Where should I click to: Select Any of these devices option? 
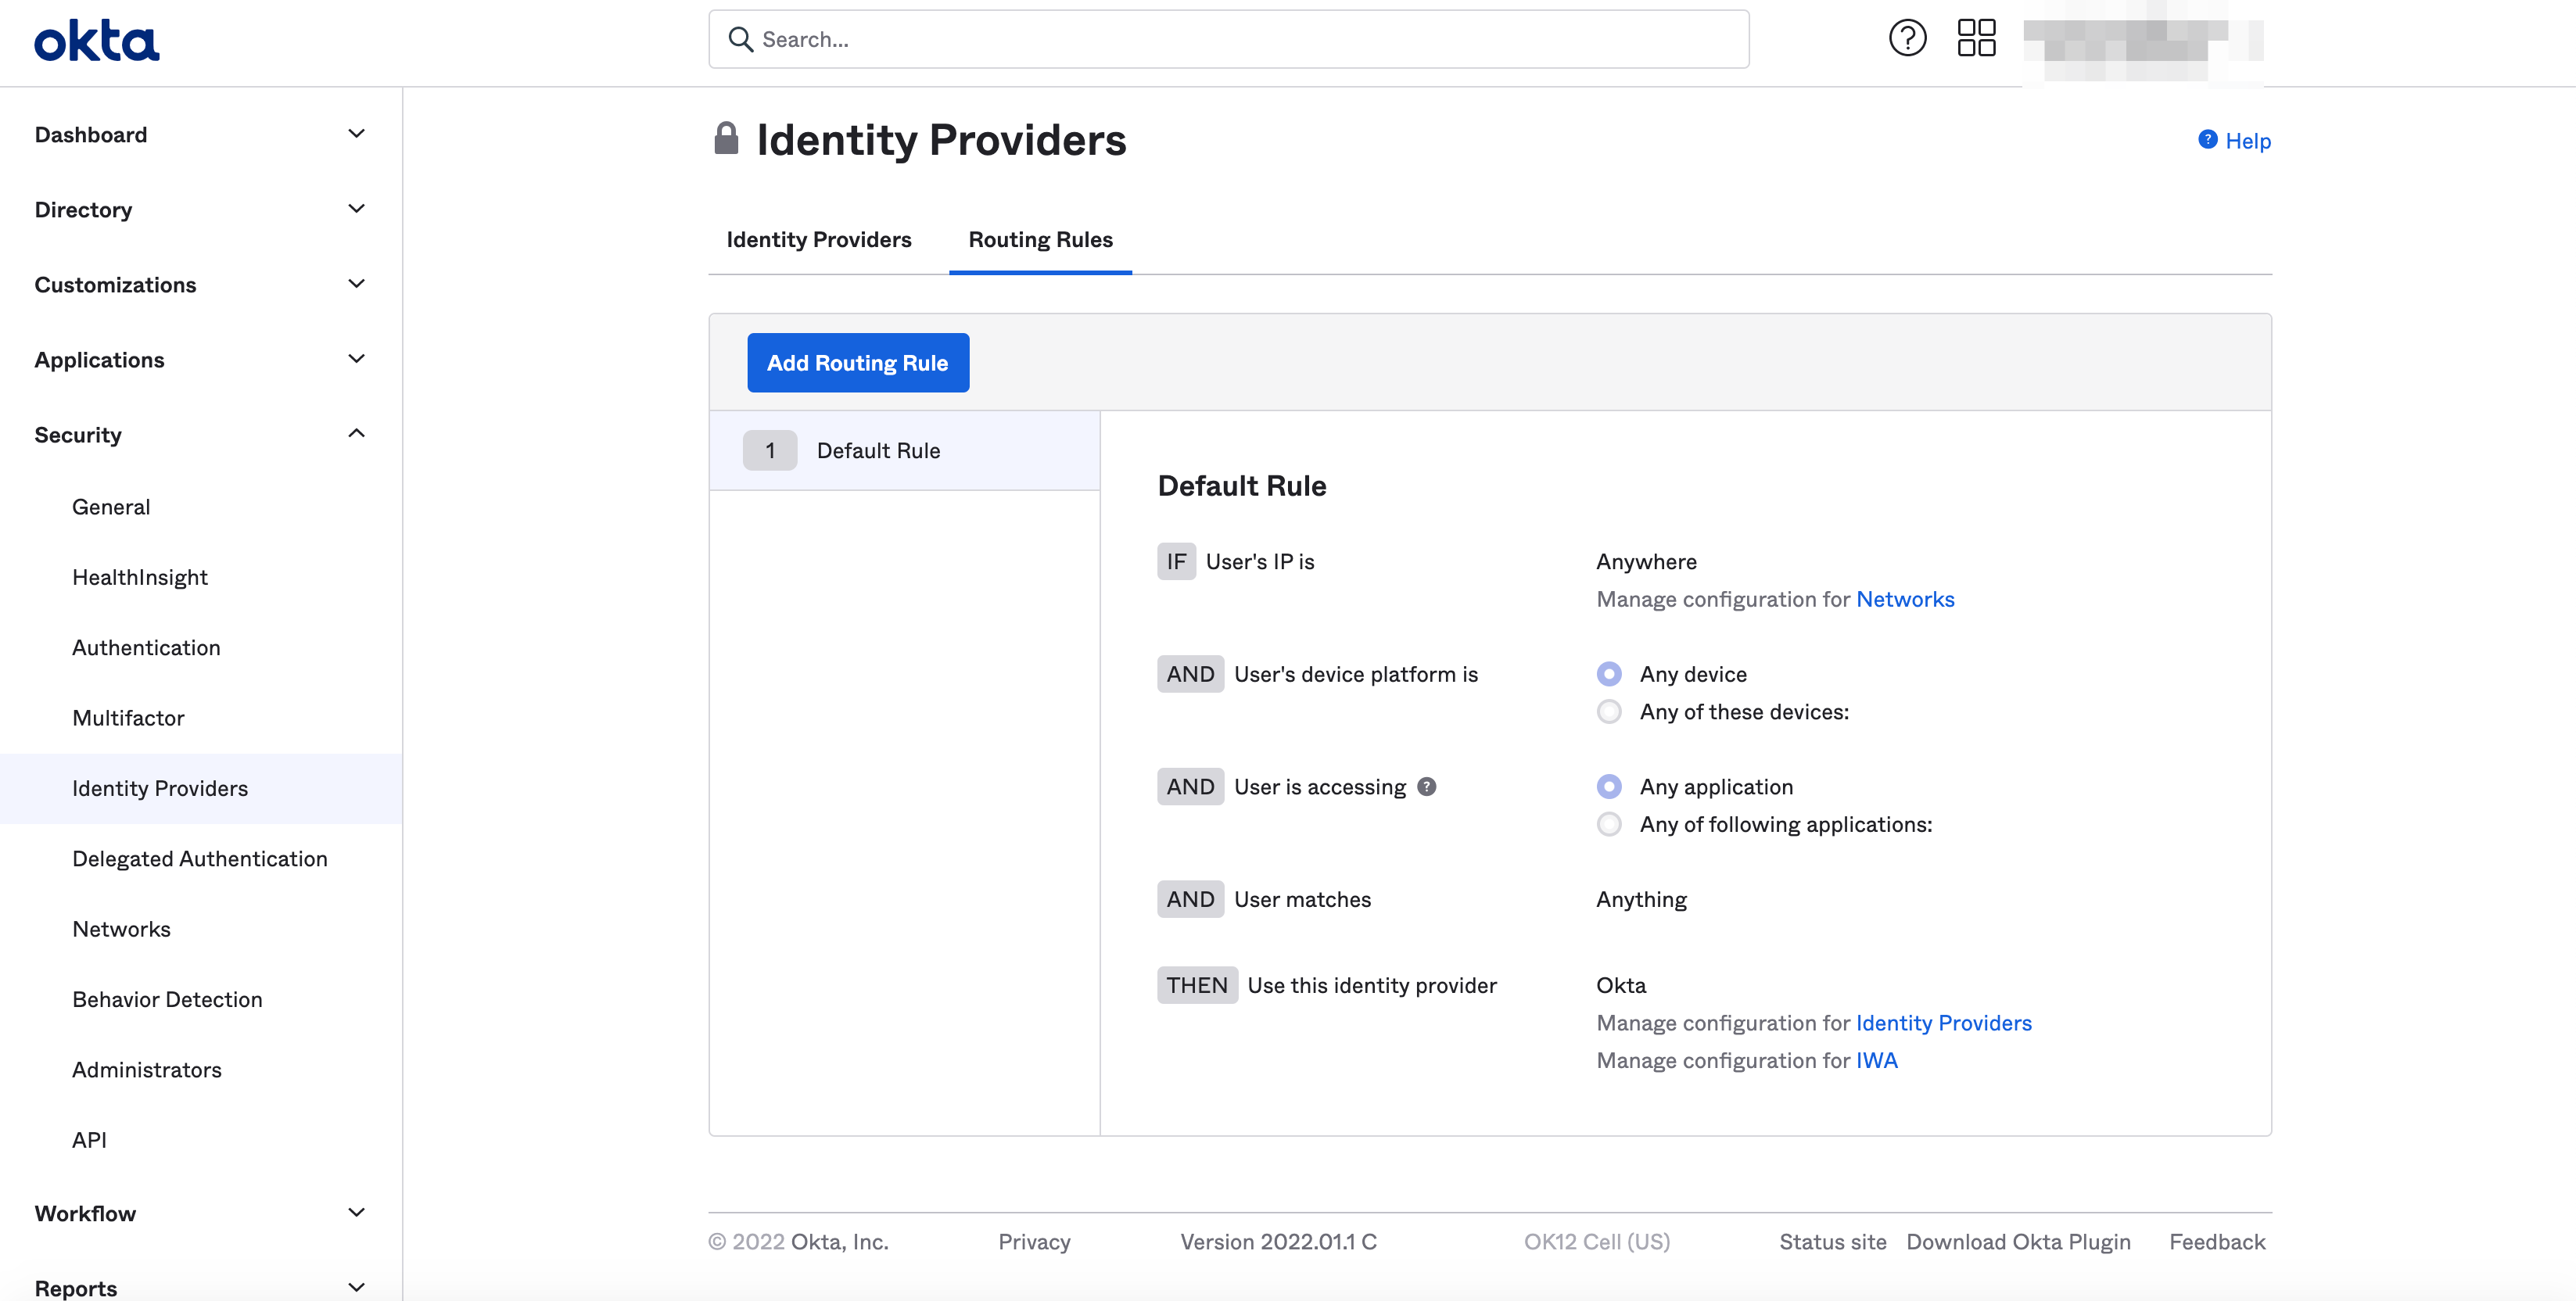click(x=1609, y=712)
